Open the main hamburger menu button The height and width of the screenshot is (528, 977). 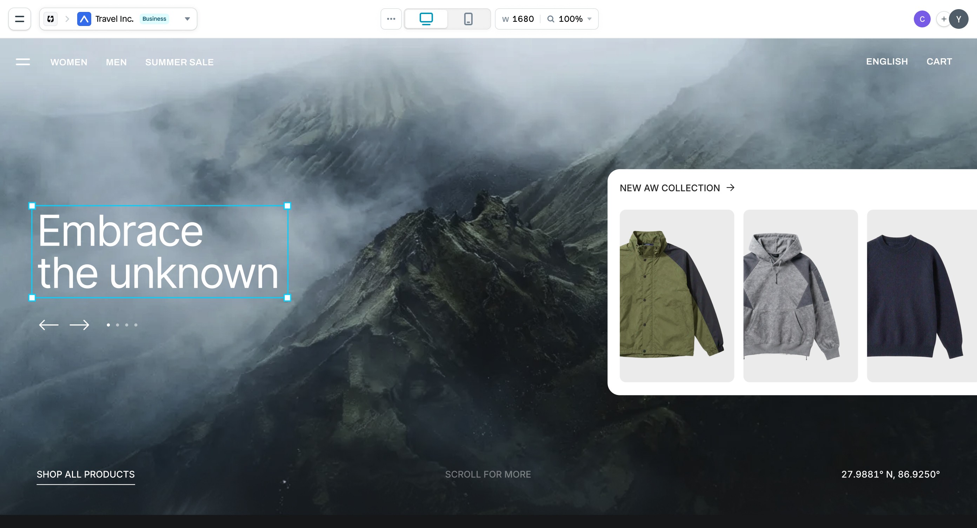19,19
